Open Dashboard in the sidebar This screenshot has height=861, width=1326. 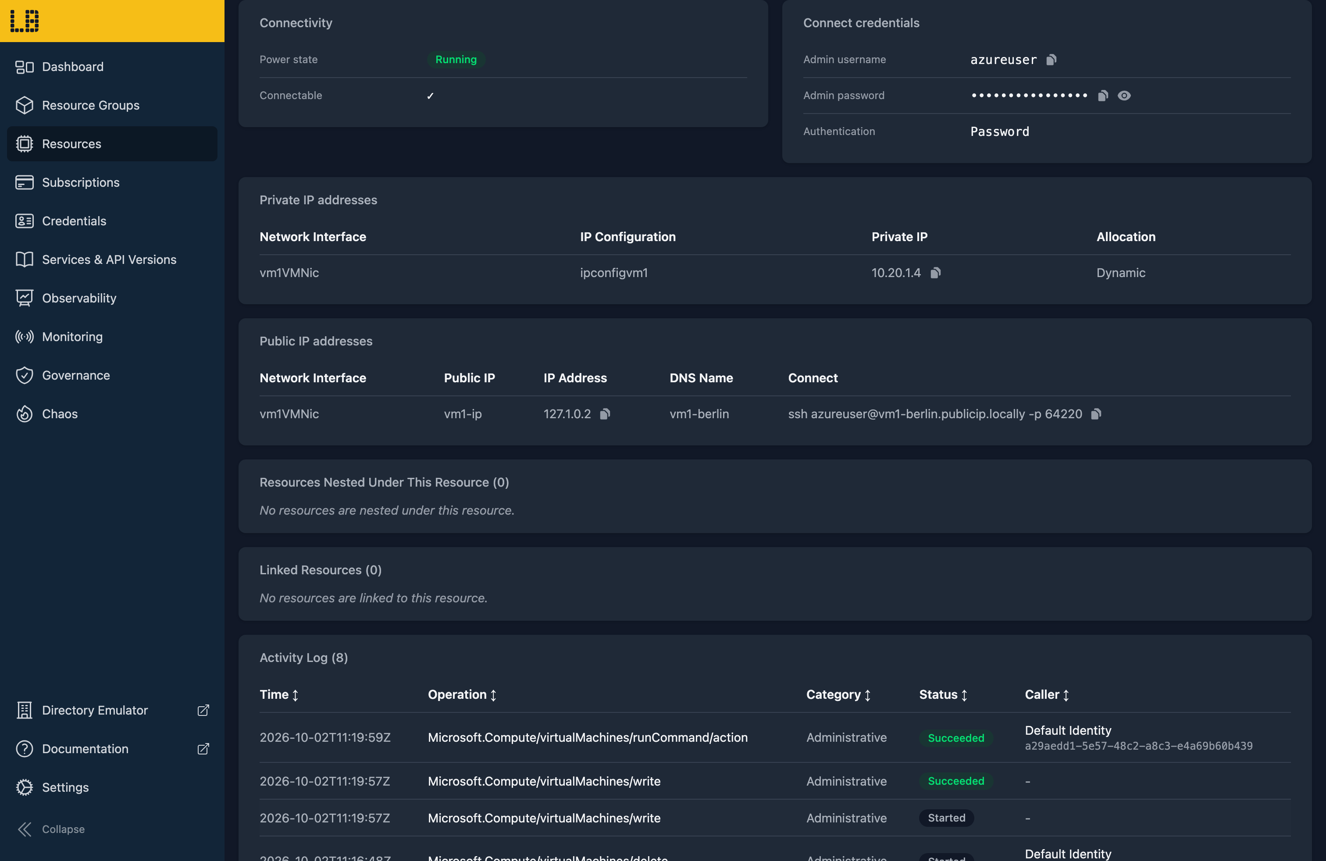pyautogui.click(x=112, y=67)
